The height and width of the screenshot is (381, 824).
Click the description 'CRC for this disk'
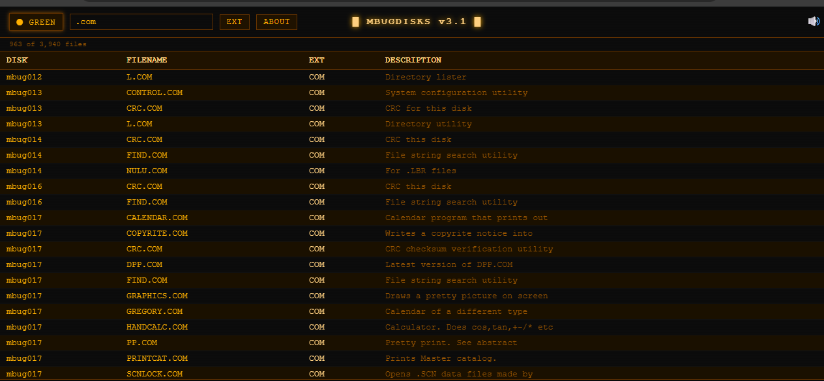[428, 108]
